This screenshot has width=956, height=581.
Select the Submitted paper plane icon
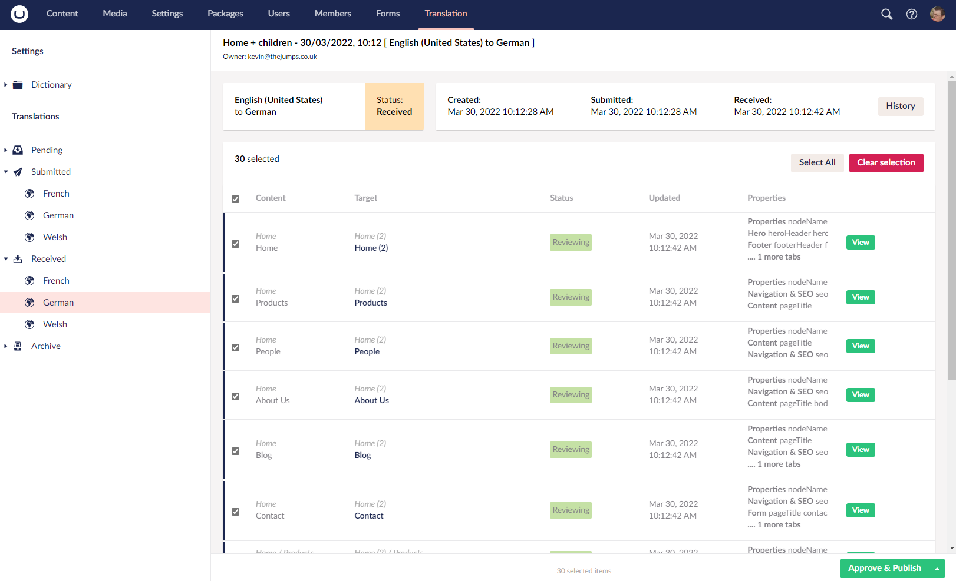coord(17,171)
